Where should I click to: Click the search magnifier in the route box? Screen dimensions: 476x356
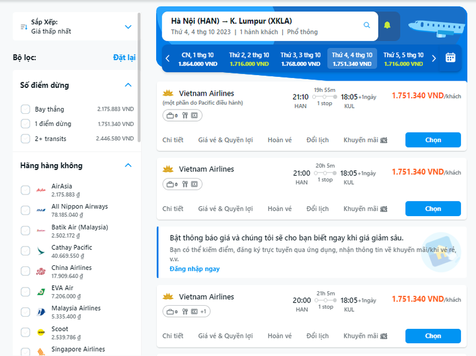[x=366, y=25]
